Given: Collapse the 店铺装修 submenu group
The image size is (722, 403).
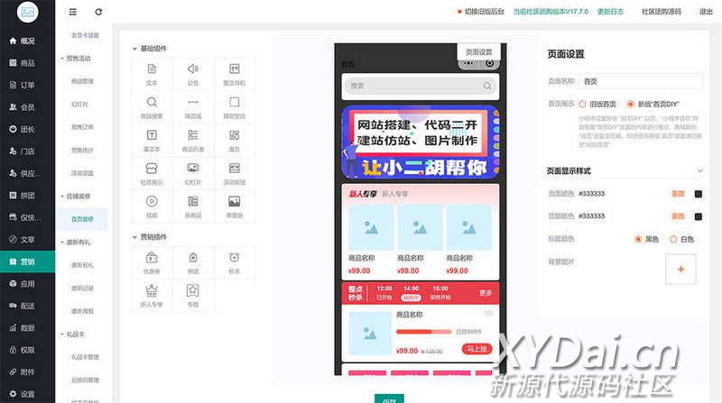Looking at the screenshot, I should [78, 197].
